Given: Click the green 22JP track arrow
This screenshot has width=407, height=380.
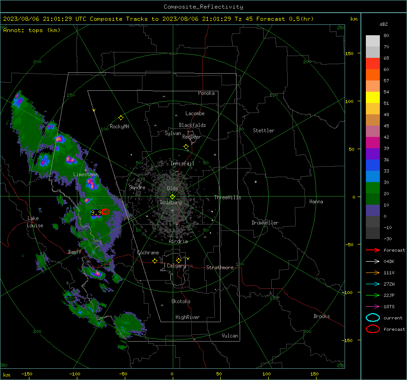Looking at the screenshot, I should pos(373,295).
